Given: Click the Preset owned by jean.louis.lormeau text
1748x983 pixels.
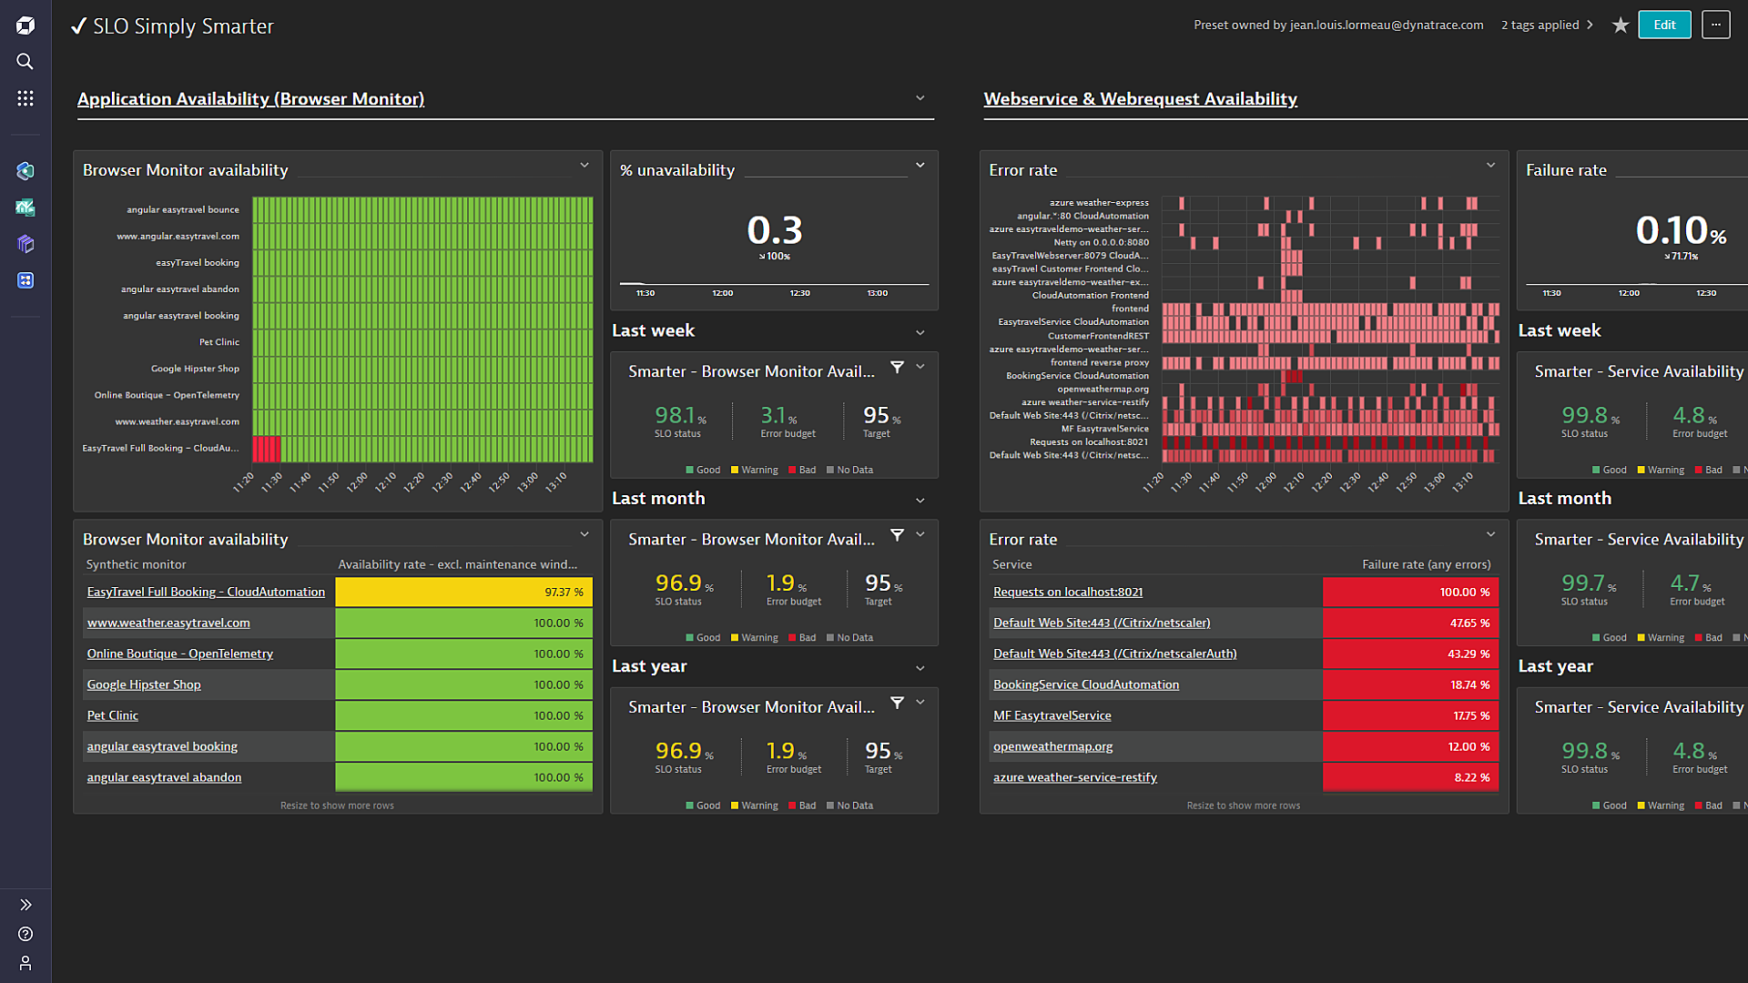Looking at the screenshot, I should click(1338, 25).
